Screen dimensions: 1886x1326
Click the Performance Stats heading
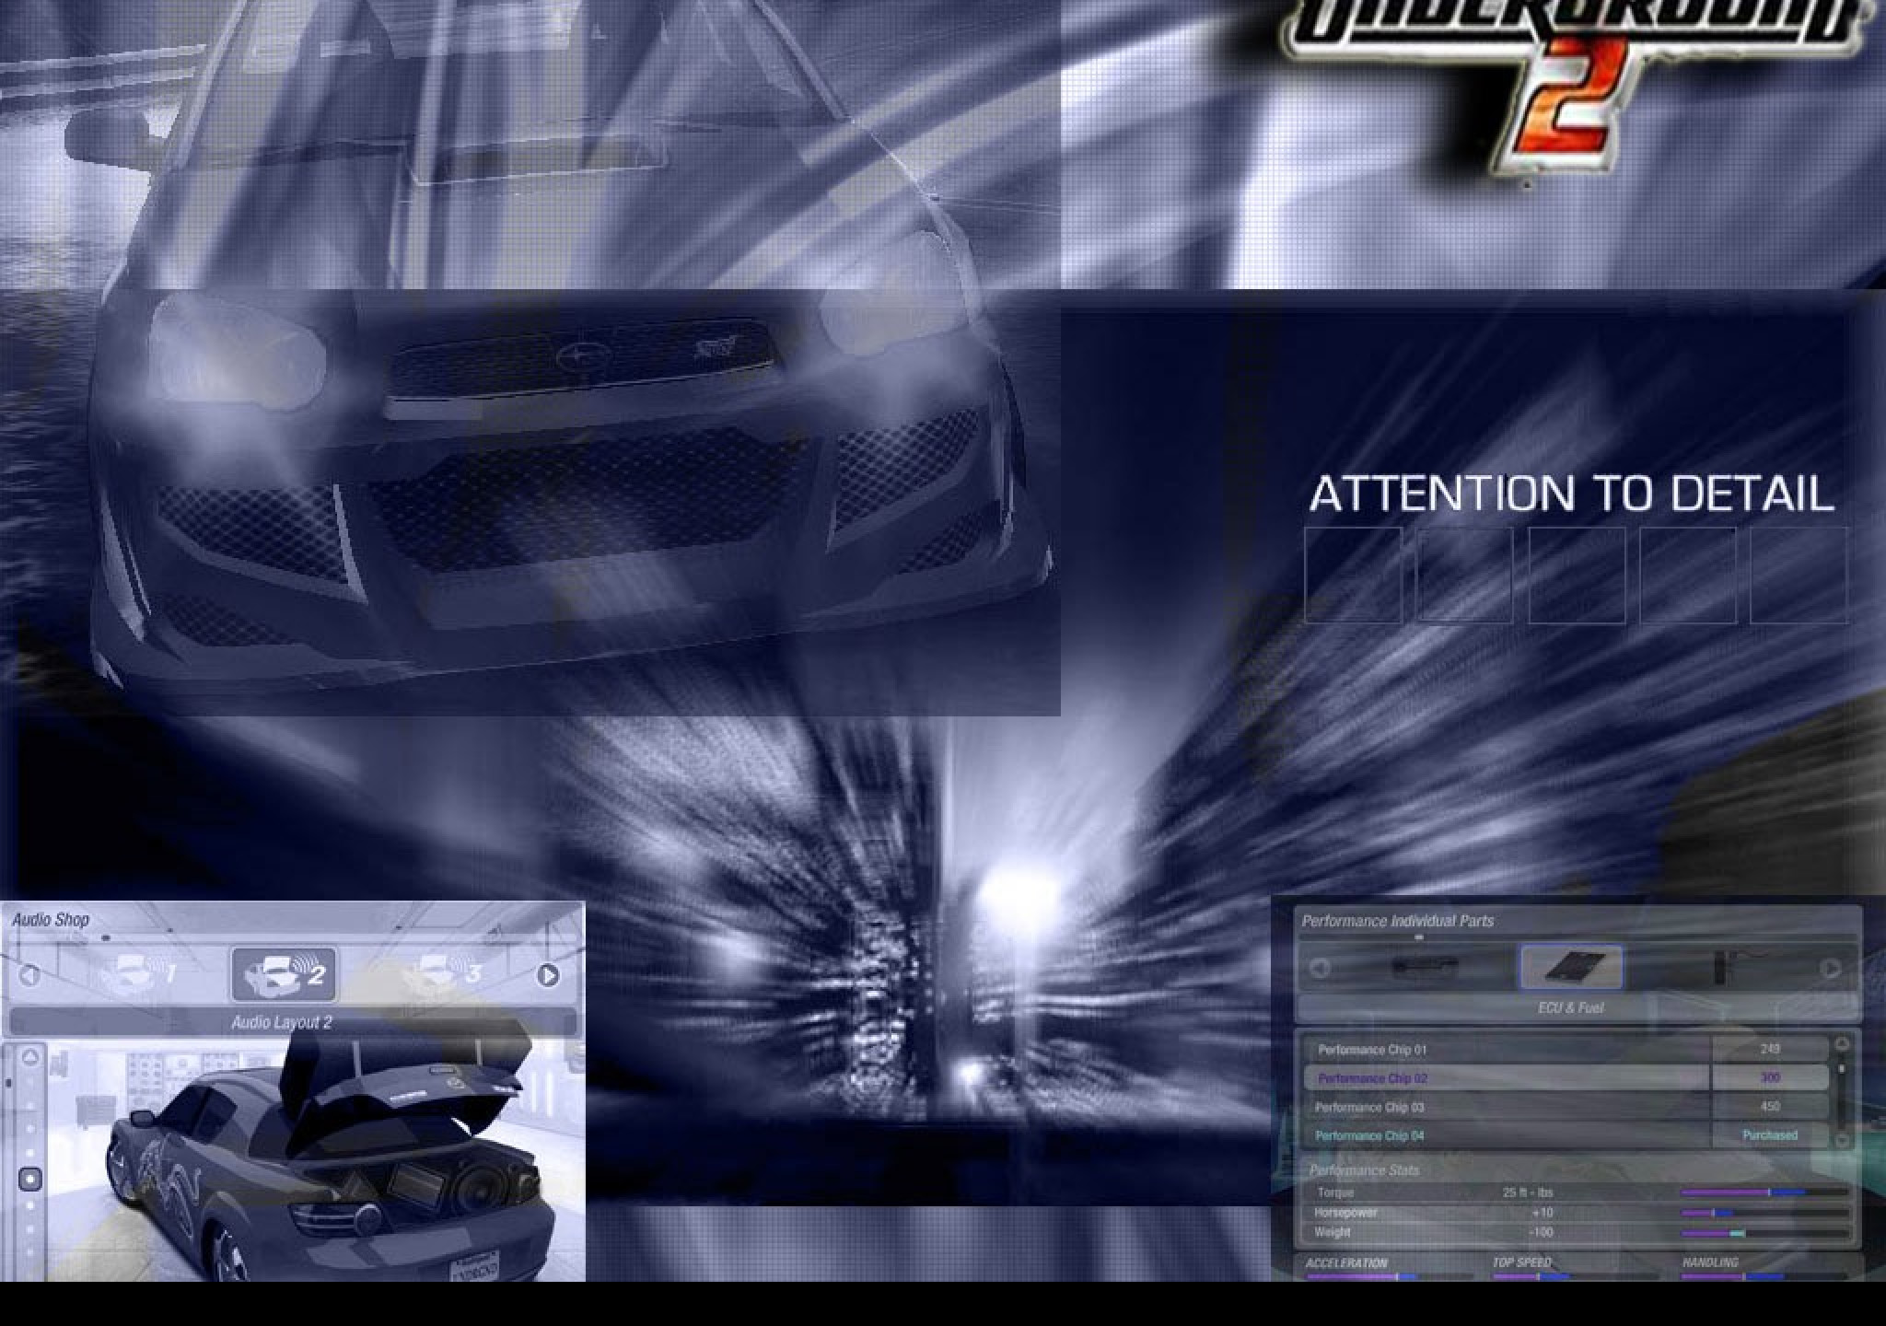(x=1364, y=1170)
